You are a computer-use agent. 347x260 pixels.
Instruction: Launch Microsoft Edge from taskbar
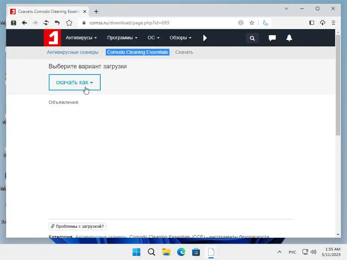(181, 252)
